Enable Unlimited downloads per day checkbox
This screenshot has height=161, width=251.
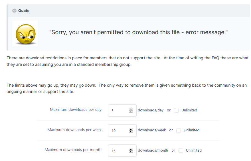click(176, 110)
